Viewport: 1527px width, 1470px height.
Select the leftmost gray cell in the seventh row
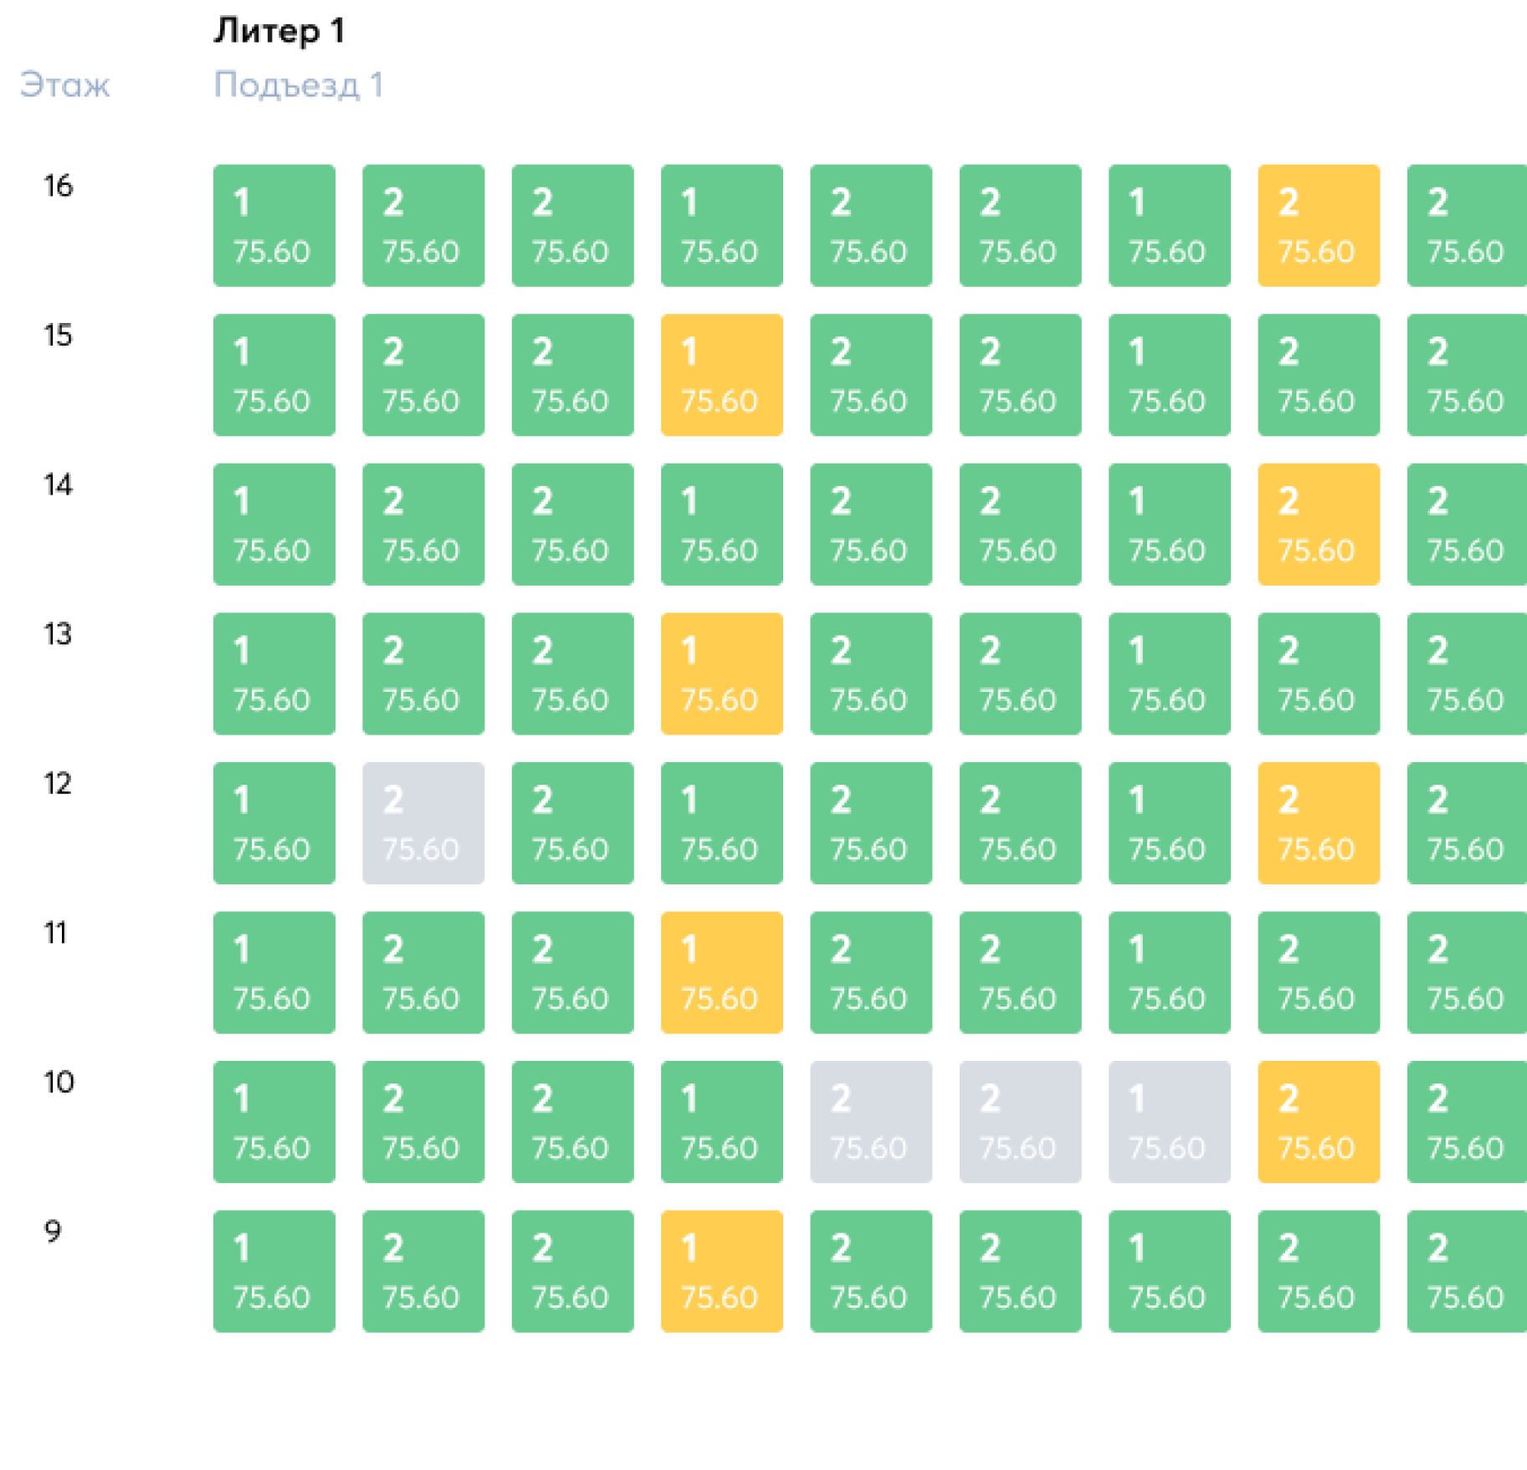pos(870,1122)
